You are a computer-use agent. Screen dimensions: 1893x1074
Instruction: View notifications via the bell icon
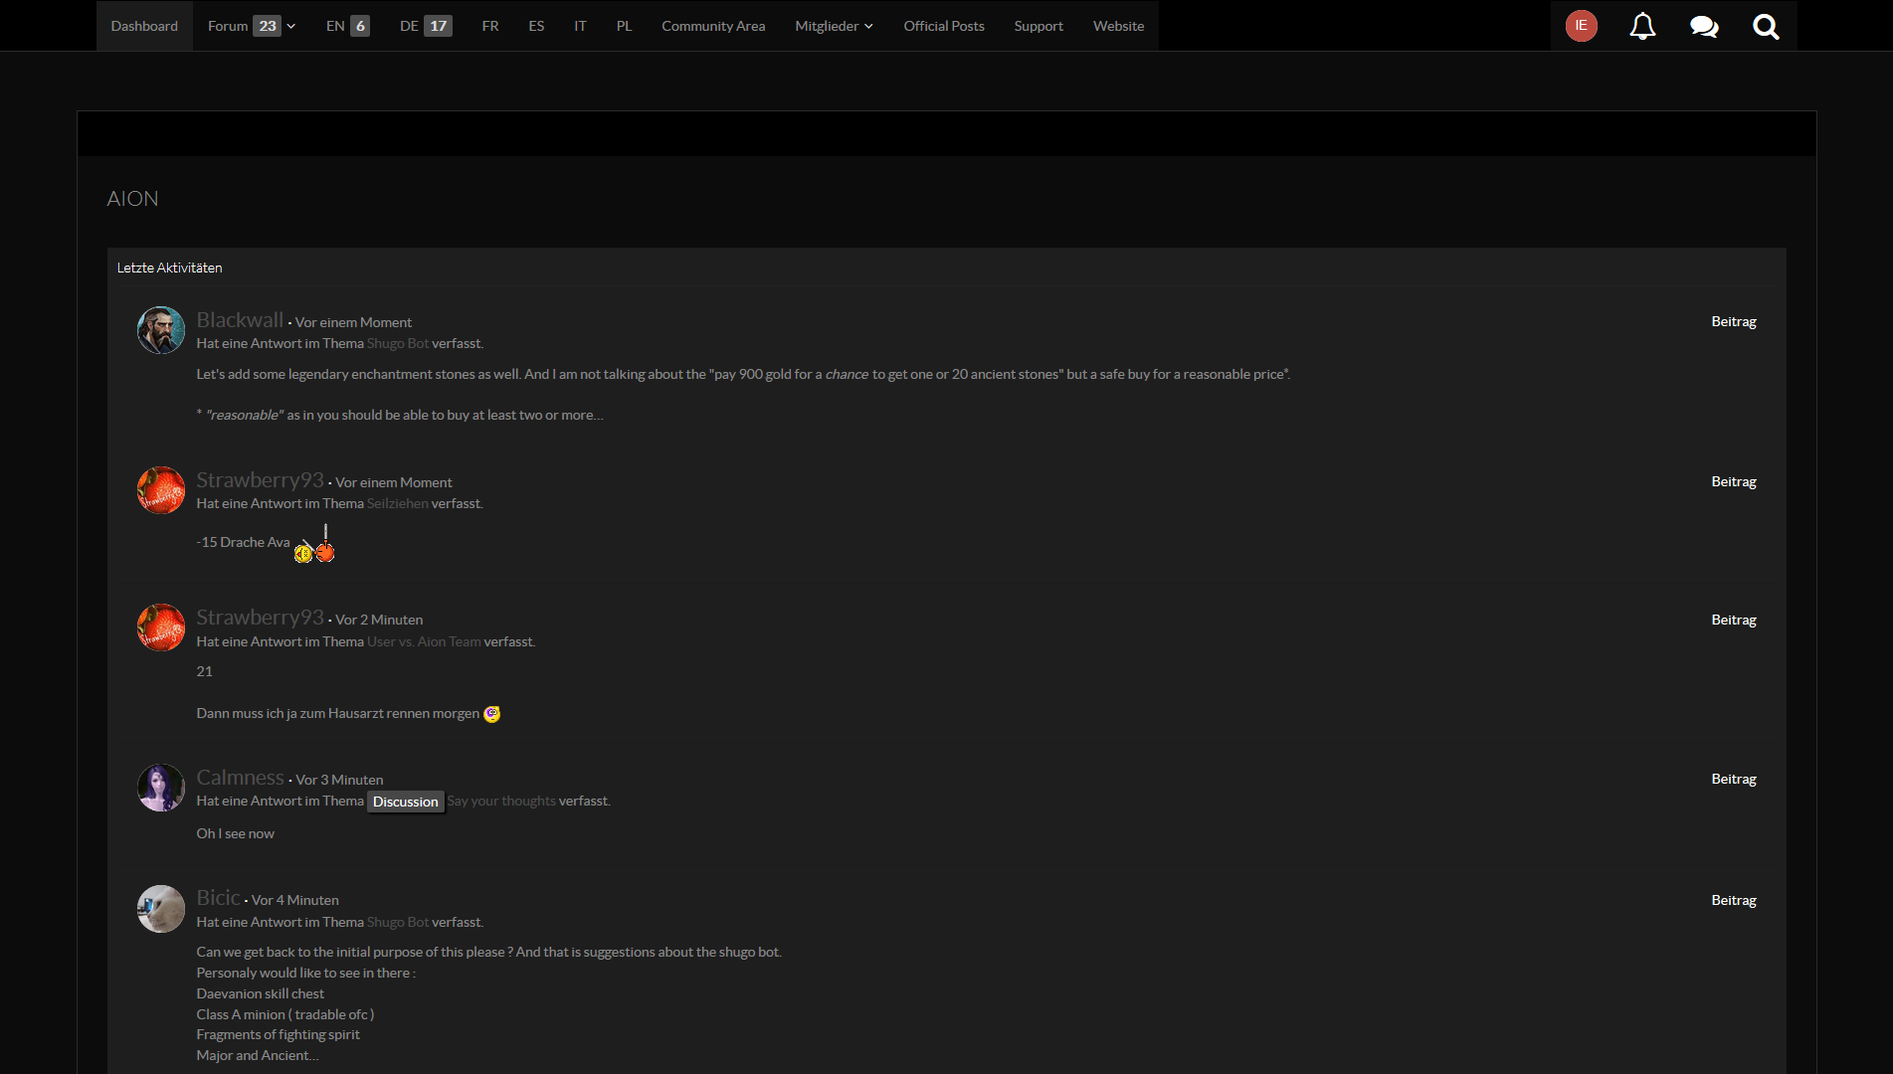pos(1642,26)
